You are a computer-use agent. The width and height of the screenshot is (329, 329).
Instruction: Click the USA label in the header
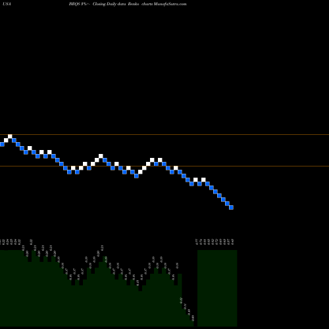click(x=7, y=4)
